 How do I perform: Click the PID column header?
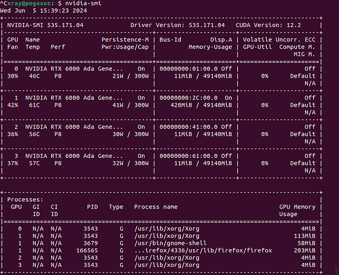click(92, 207)
